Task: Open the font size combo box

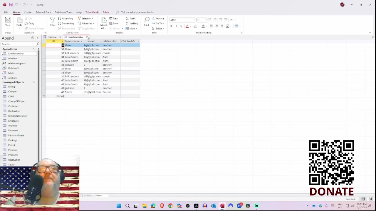Action: [202, 20]
